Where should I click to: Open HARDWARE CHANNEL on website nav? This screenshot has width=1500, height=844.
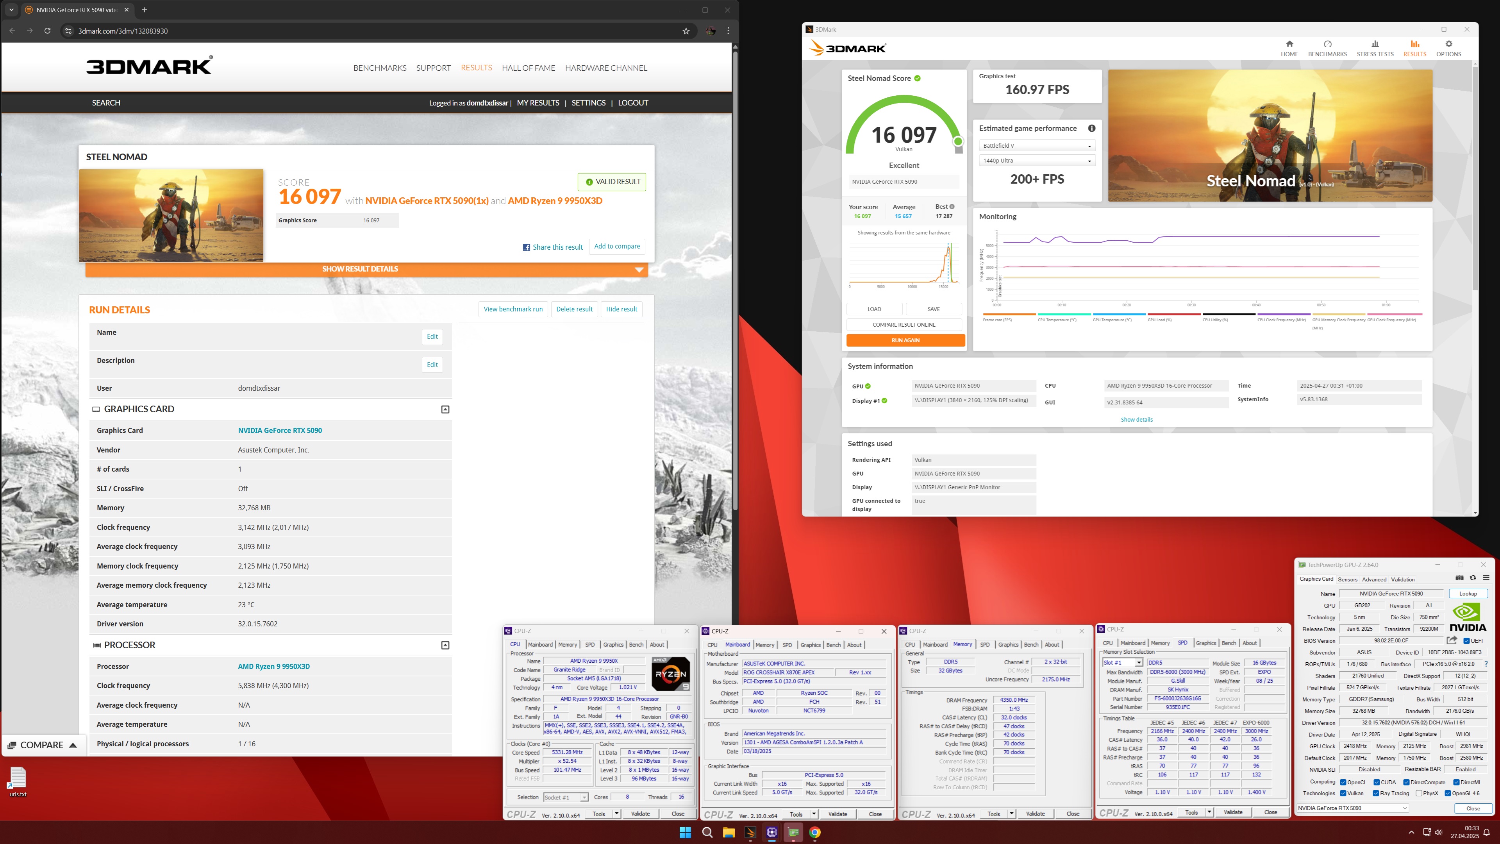(x=605, y=68)
